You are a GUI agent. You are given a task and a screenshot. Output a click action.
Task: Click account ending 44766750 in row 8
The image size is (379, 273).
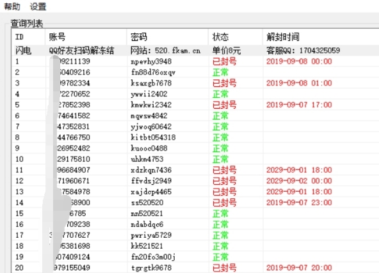click(x=74, y=137)
